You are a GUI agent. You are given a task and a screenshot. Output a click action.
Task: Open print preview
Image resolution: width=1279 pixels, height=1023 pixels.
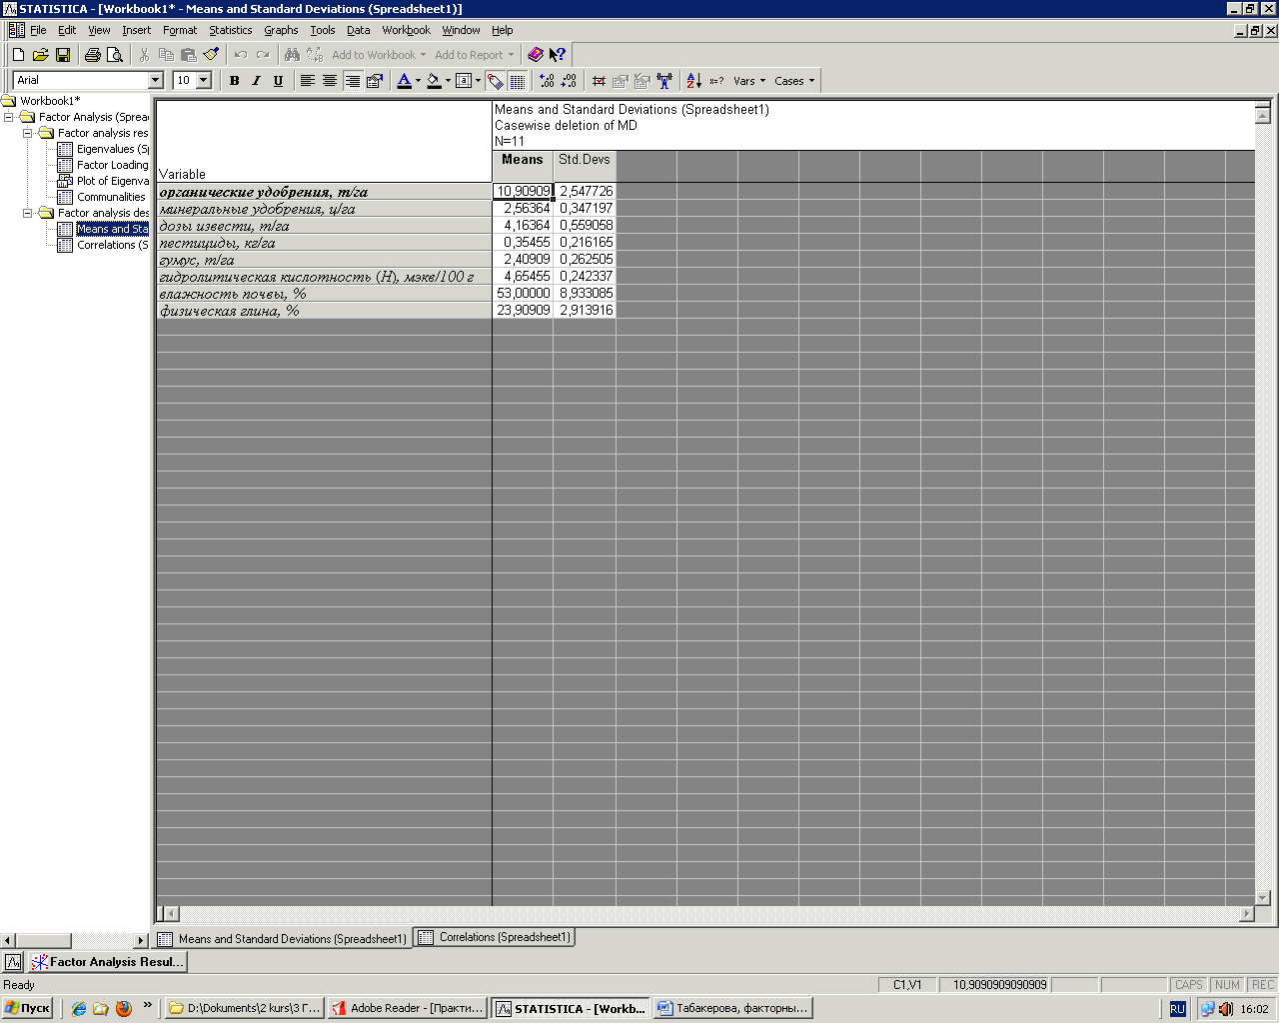point(115,55)
